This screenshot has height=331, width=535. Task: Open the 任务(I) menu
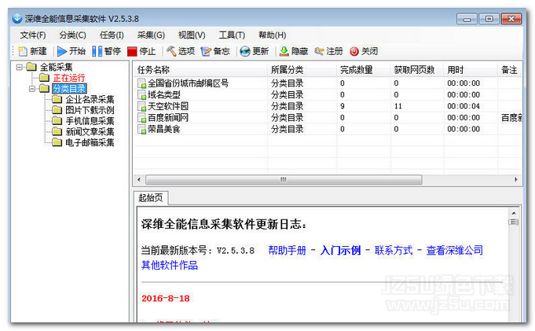pos(112,35)
